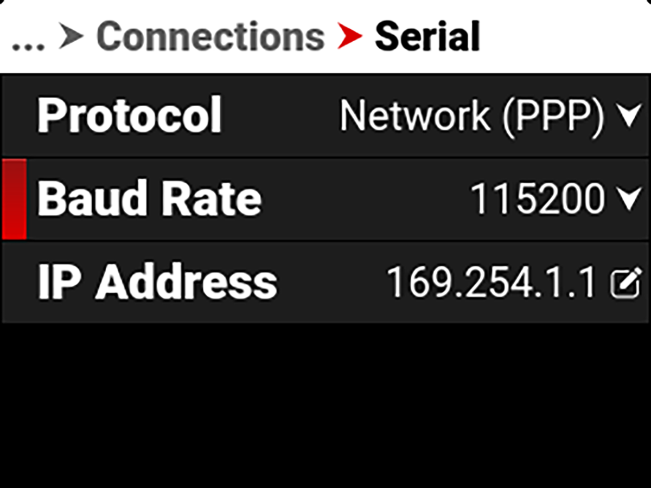This screenshot has height=488, width=651.
Task: Open the Protocol dropdown arrow
Action: coord(629,116)
